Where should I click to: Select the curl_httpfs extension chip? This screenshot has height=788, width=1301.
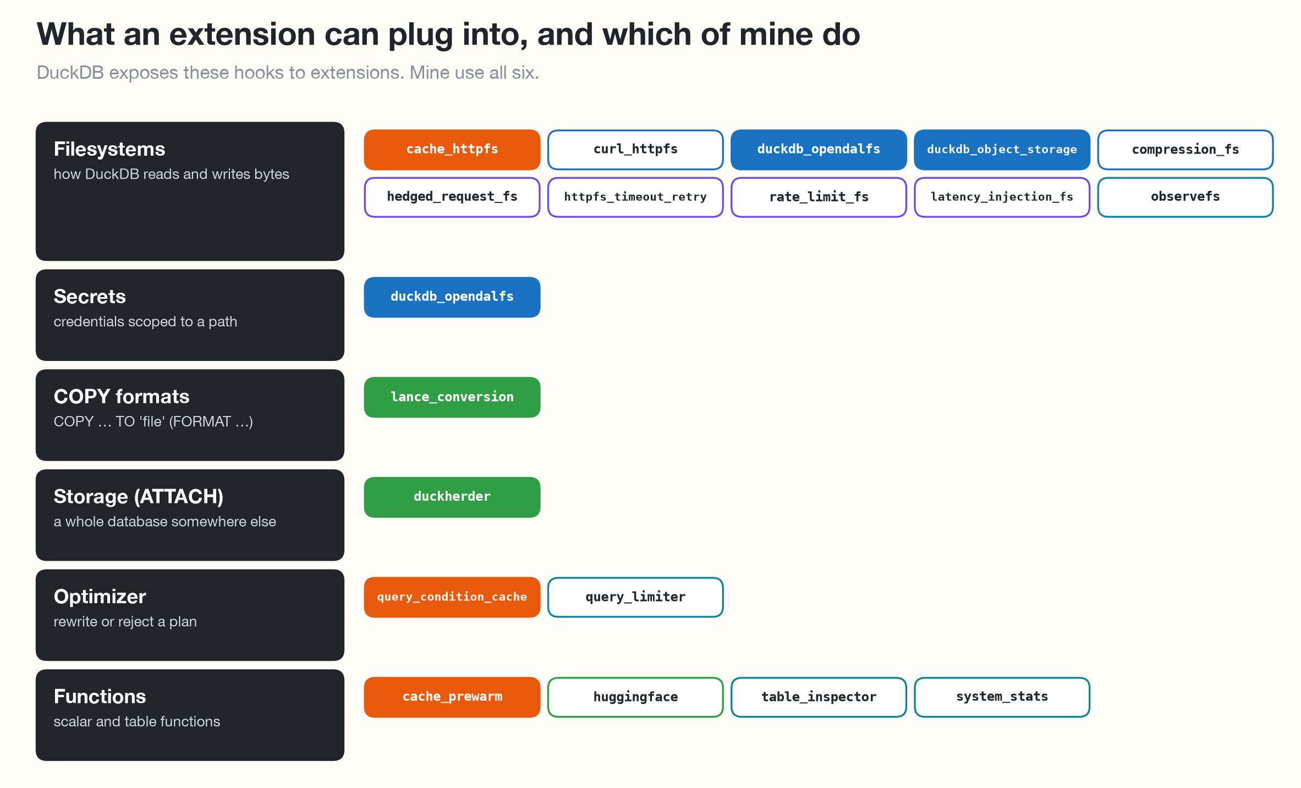pyautogui.click(x=635, y=150)
